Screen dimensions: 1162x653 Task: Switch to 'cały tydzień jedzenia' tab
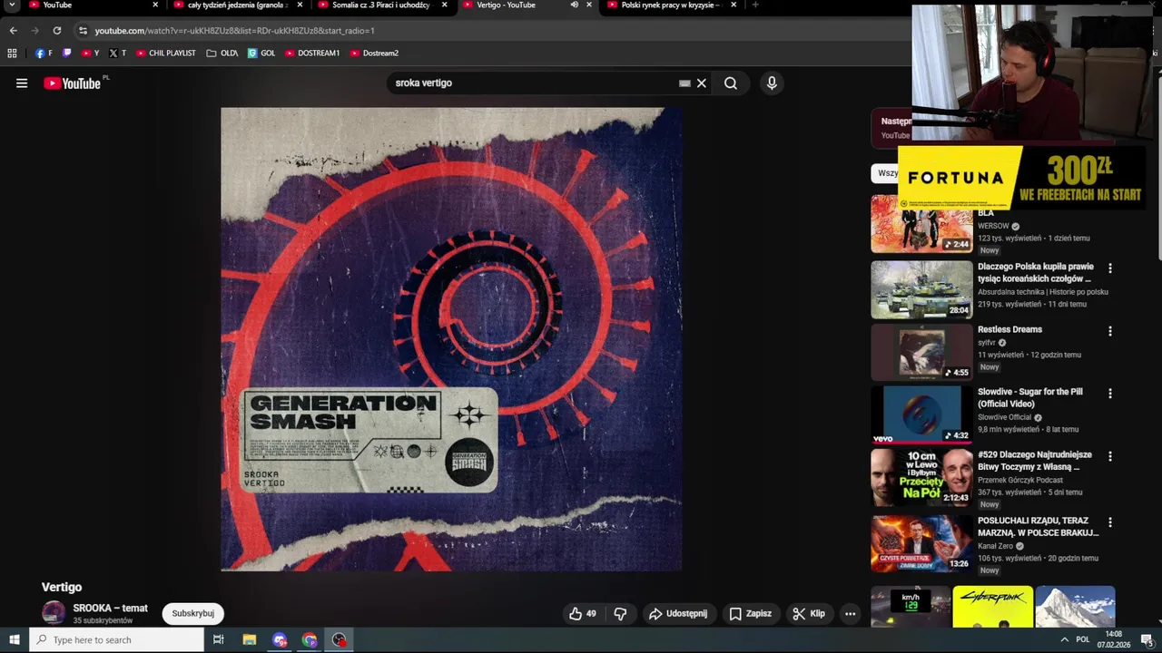(x=238, y=5)
